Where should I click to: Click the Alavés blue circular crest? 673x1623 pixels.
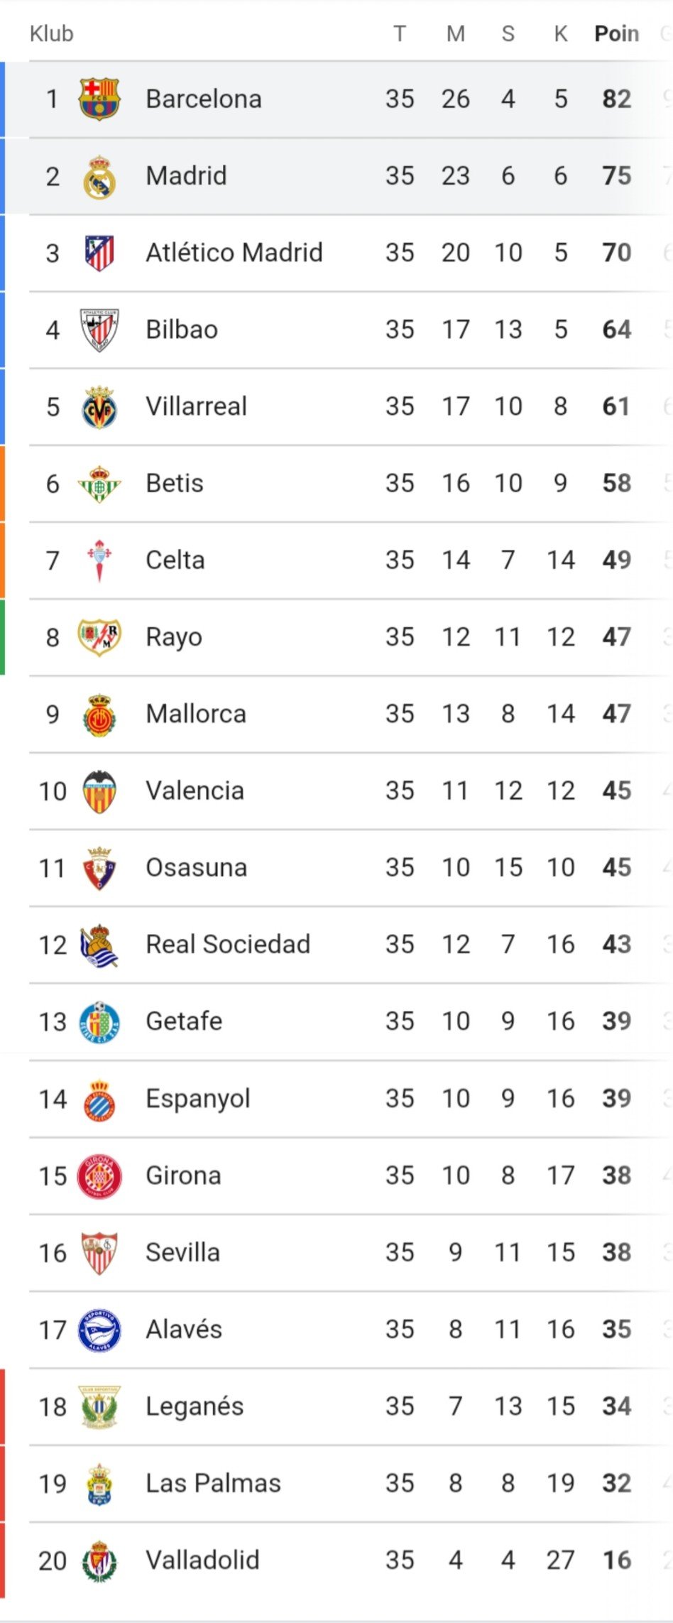[99, 1330]
